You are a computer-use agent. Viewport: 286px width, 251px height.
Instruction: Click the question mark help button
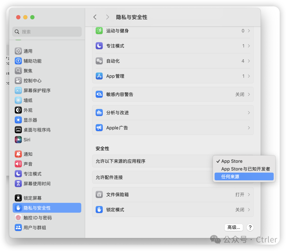250,227
